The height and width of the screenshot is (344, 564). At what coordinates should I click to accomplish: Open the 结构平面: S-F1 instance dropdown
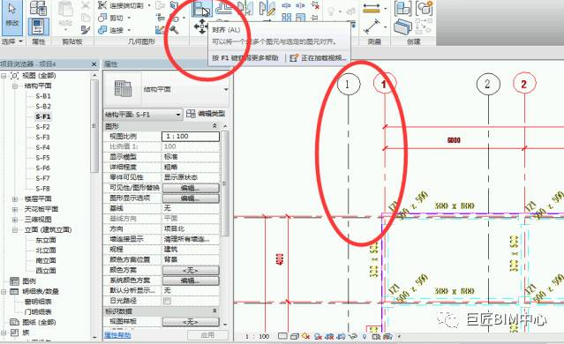pos(143,115)
